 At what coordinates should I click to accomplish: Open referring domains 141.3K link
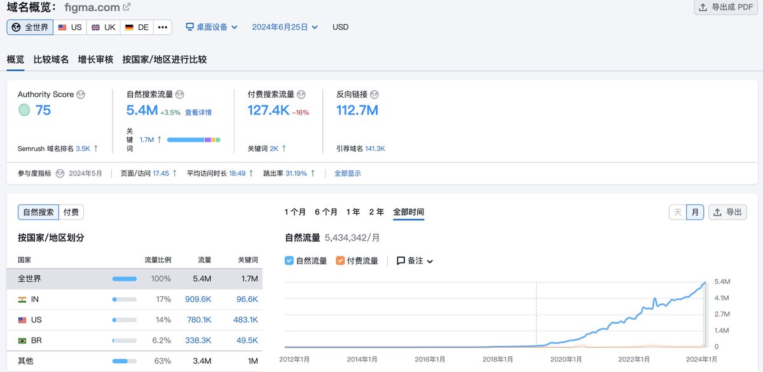[375, 149]
